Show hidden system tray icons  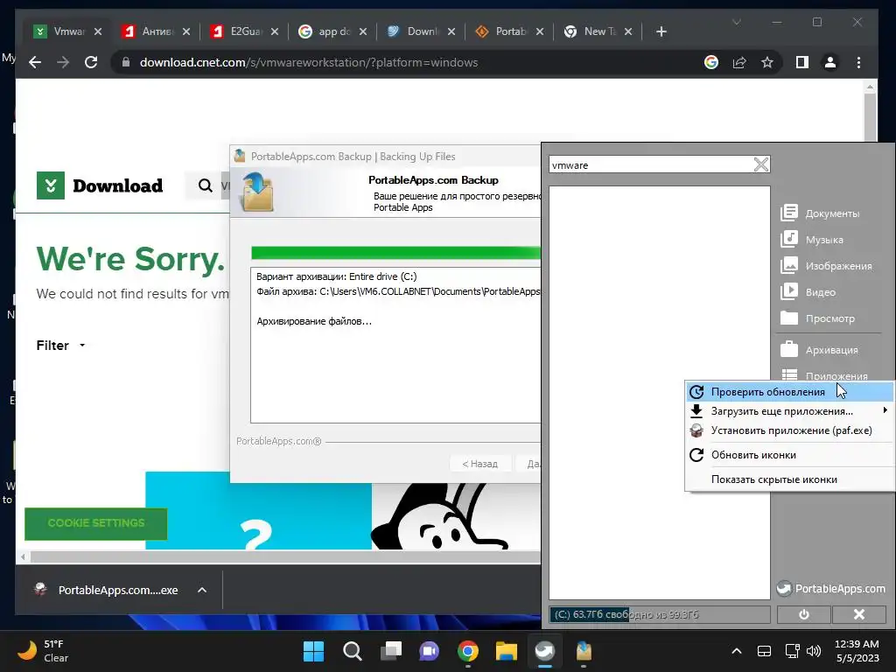(x=737, y=651)
